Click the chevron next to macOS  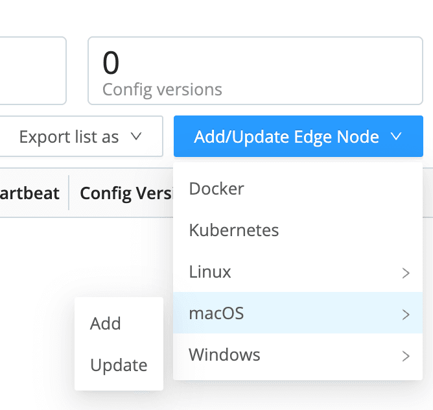tap(406, 315)
